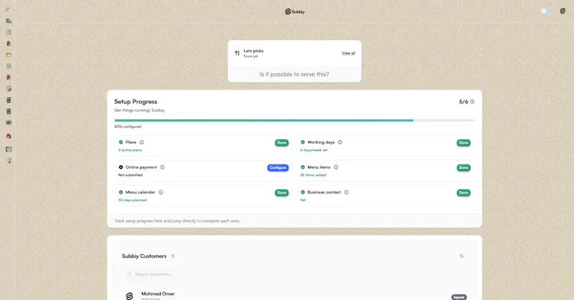
Task: Click the green check beside Business contact
Action: pyautogui.click(x=303, y=192)
